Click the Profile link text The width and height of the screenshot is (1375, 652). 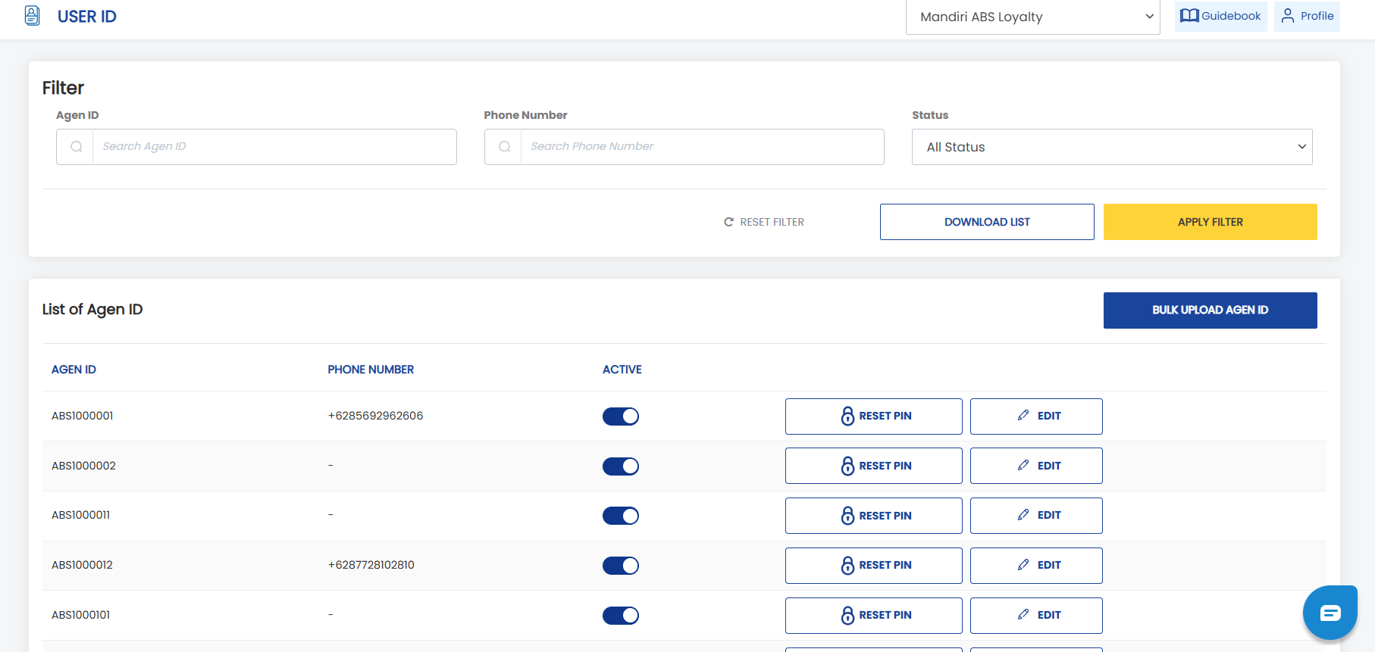pyautogui.click(x=1317, y=16)
